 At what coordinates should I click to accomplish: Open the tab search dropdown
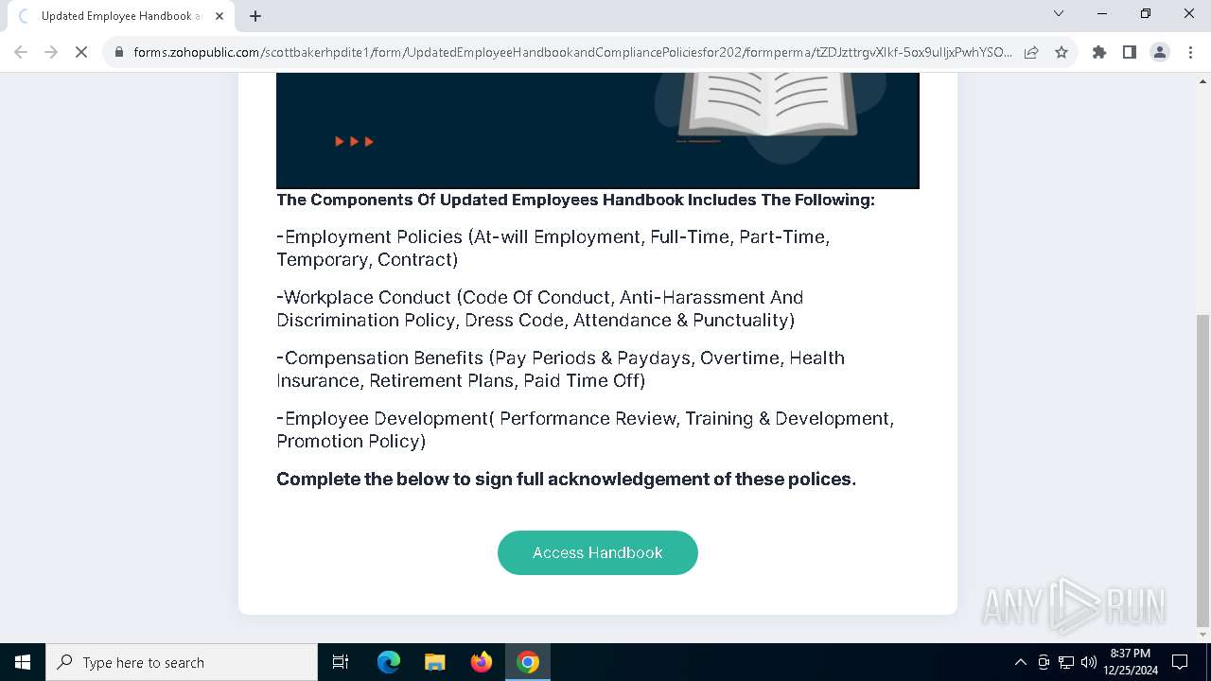click(x=1059, y=13)
